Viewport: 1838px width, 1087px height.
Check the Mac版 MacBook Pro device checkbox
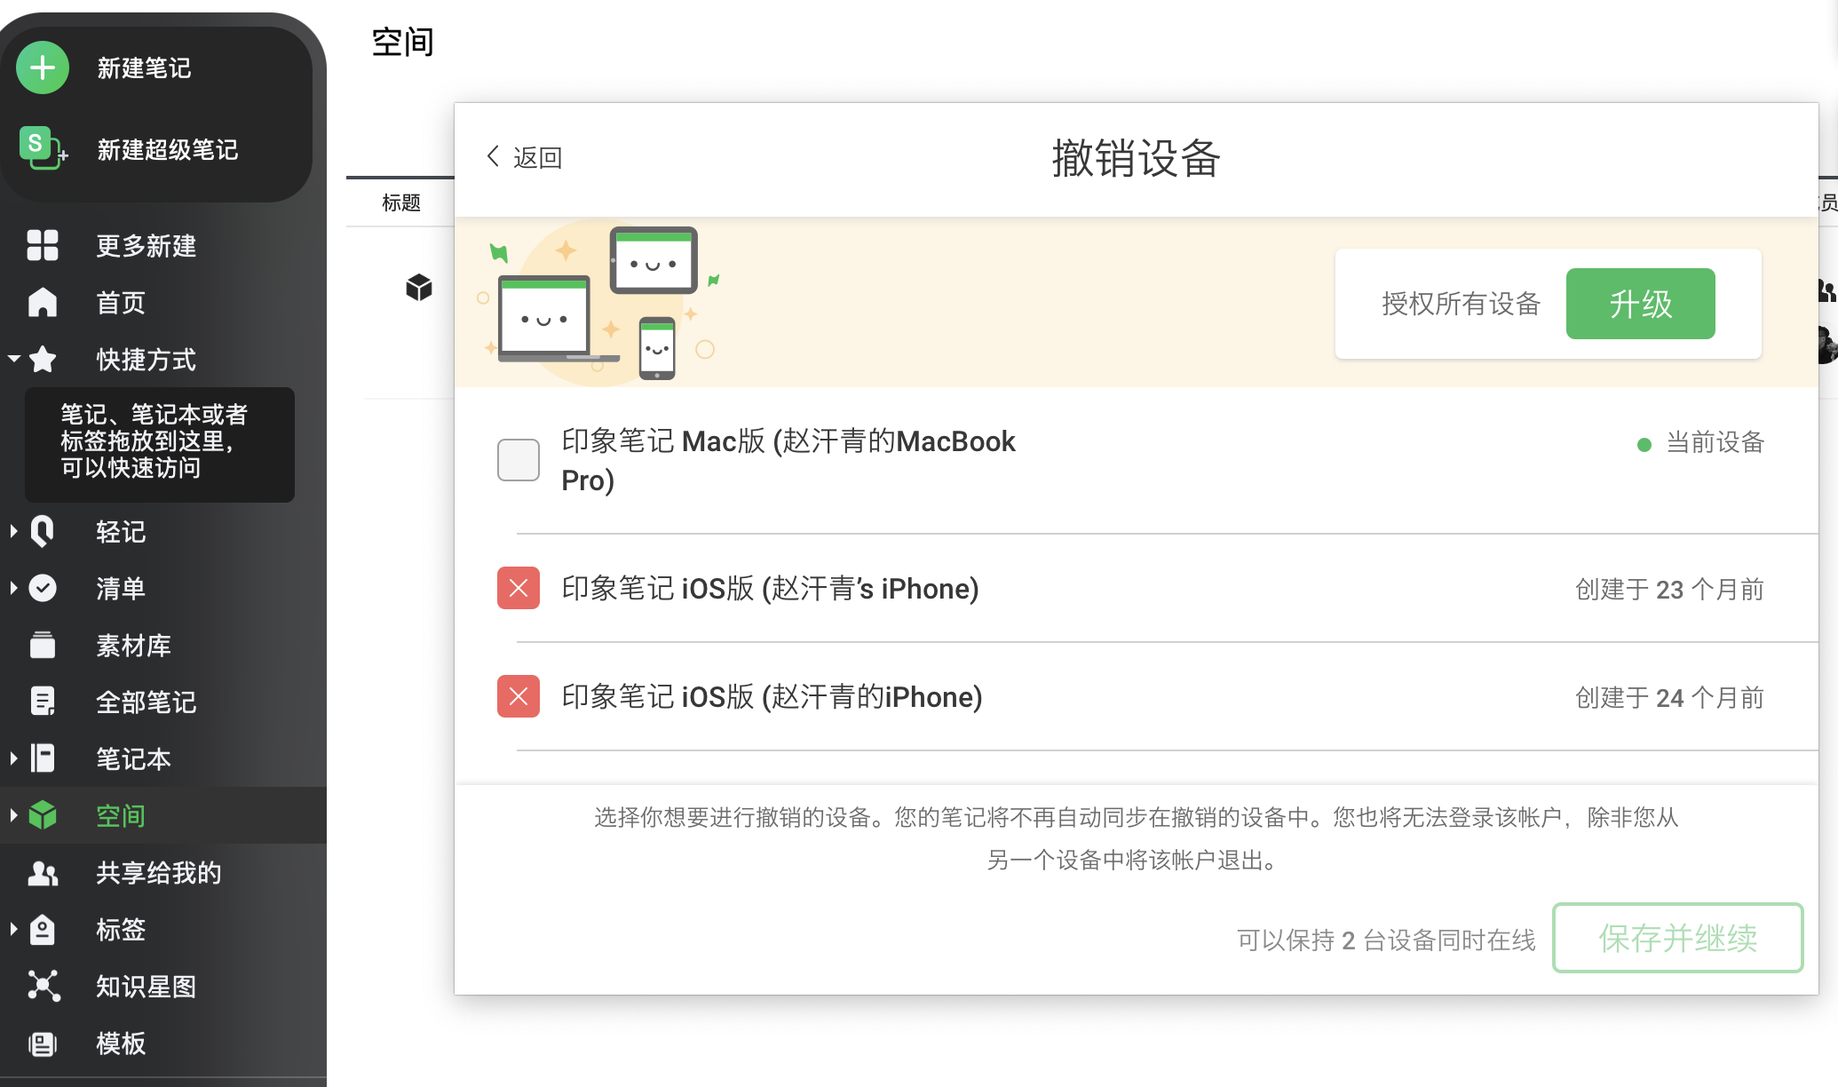(x=519, y=460)
